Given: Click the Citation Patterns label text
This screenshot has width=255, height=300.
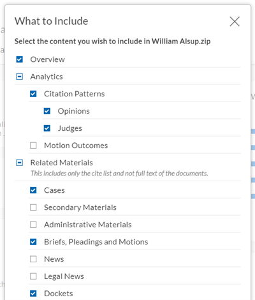Looking at the screenshot, I should 74,94.
